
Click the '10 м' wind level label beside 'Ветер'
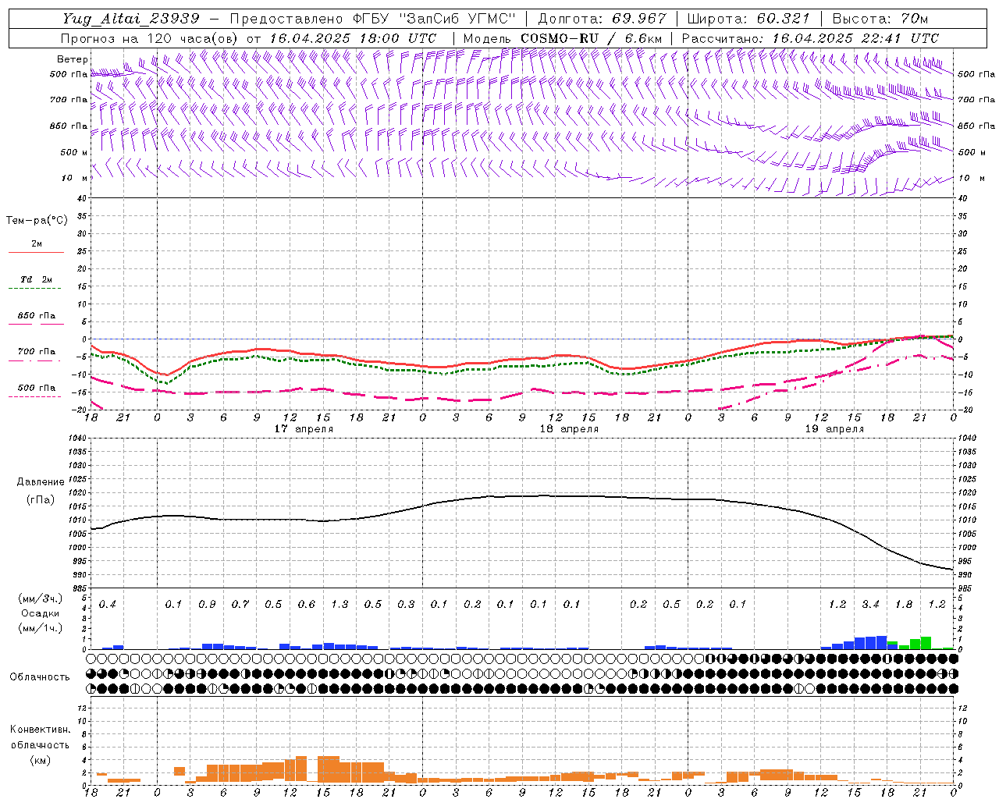[x=76, y=178]
